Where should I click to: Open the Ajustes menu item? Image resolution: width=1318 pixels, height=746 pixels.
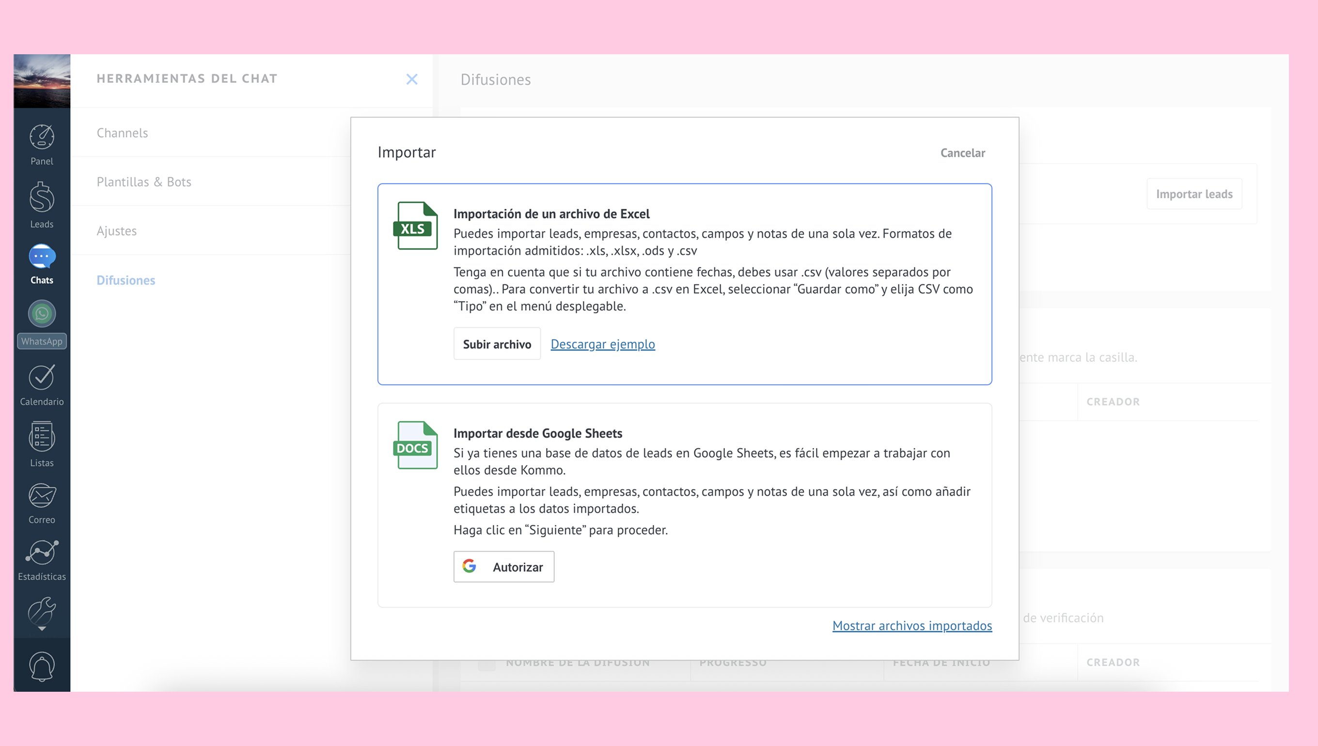[x=117, y=231]
